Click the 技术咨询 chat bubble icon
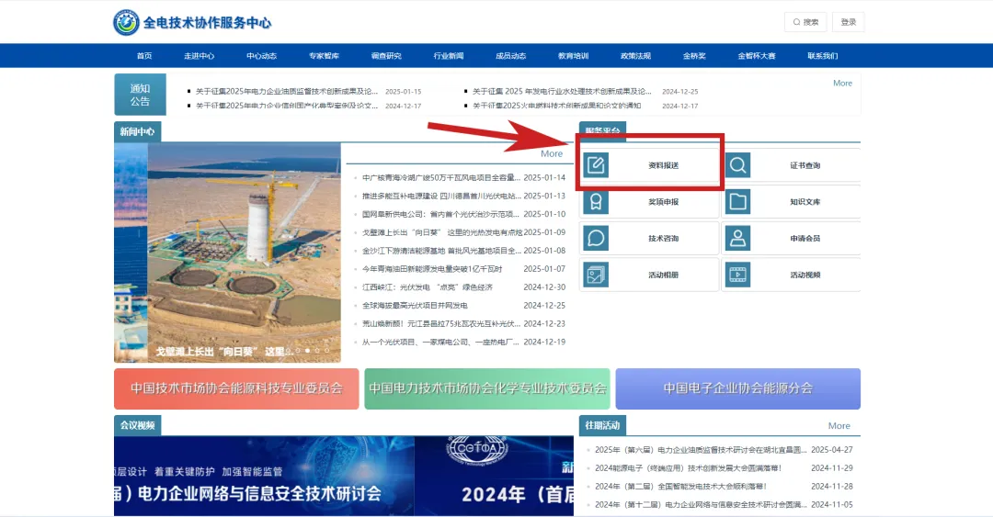993x517 pixels. tap(595, 239)
